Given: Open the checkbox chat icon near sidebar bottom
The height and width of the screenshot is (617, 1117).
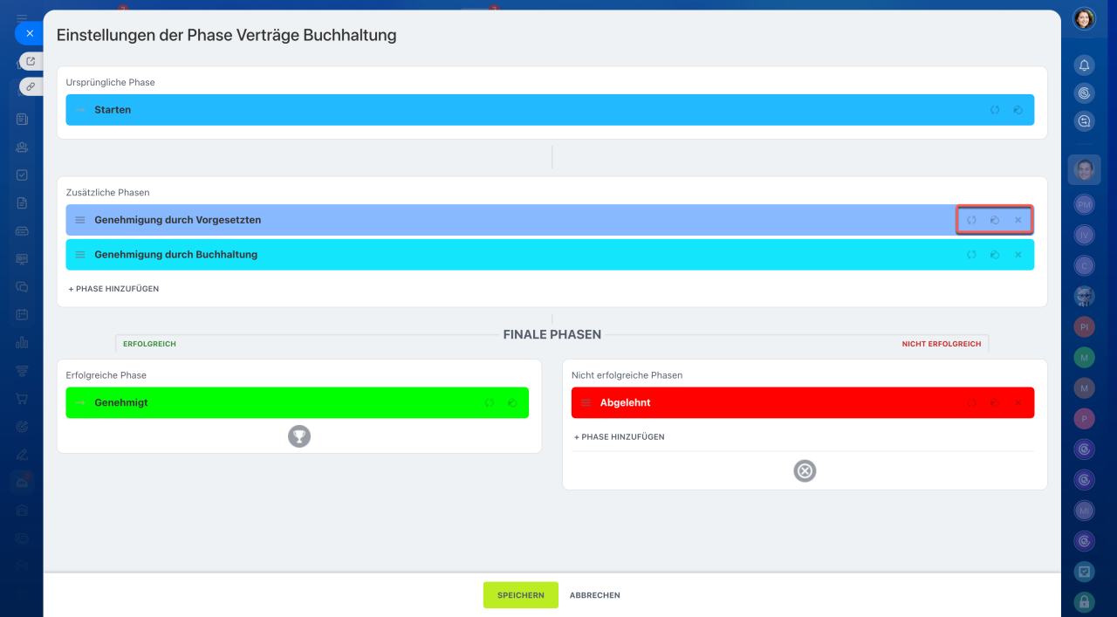Looking at the screenshot, I should [x=1084, y=572].
